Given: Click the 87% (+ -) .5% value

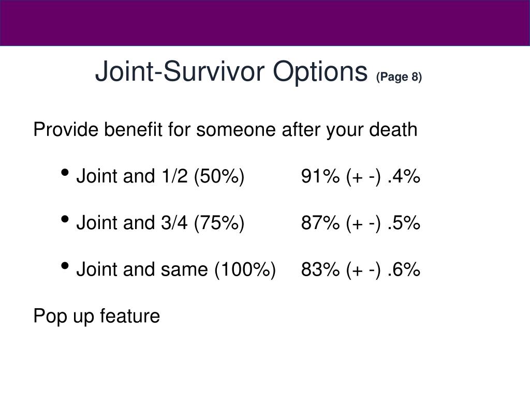Looking at the screenshot, I should [361, 223].
